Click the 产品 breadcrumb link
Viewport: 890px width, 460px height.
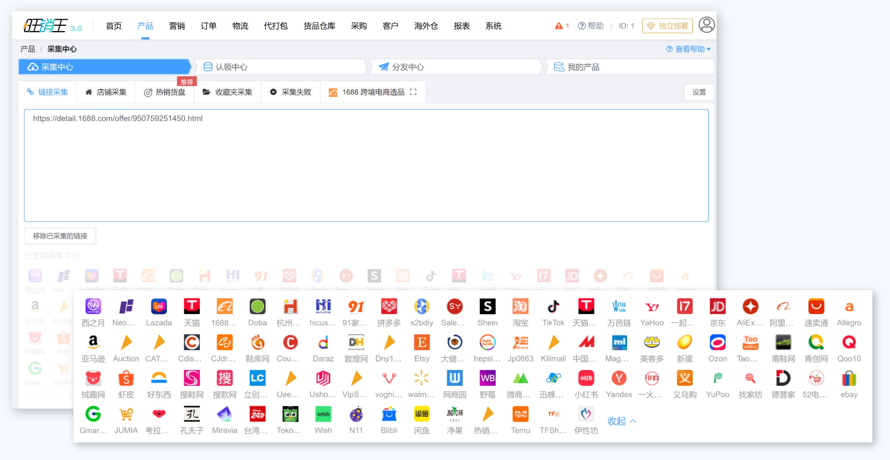click(x=27, y=49)
